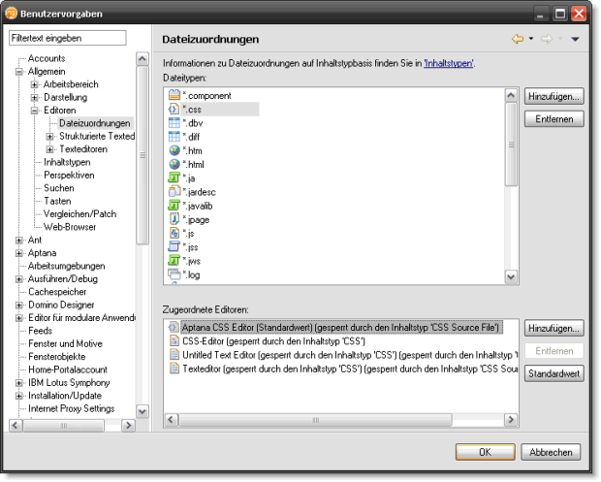Screen dimensions: 601x482
Task: Click the *.jss file icon
Action: pyautogui.click(x=174, y=247)
